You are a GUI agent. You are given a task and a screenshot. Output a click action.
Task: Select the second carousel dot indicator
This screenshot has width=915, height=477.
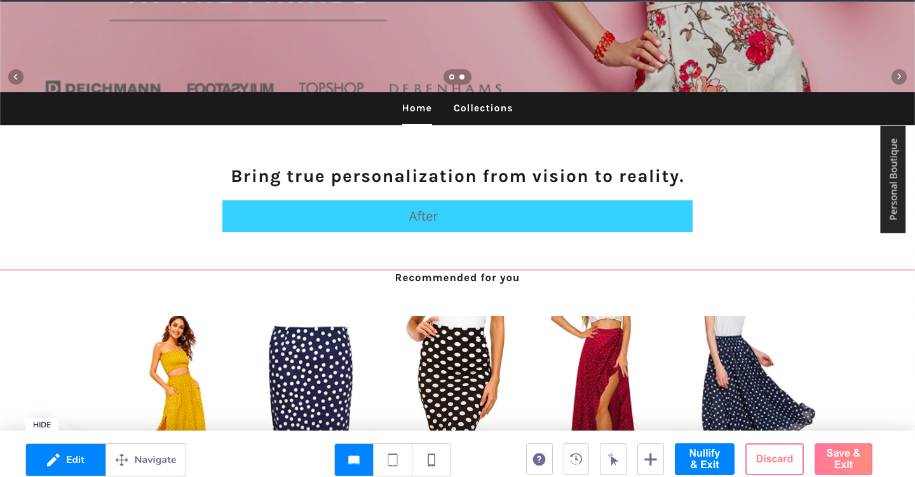pos(462,77)
